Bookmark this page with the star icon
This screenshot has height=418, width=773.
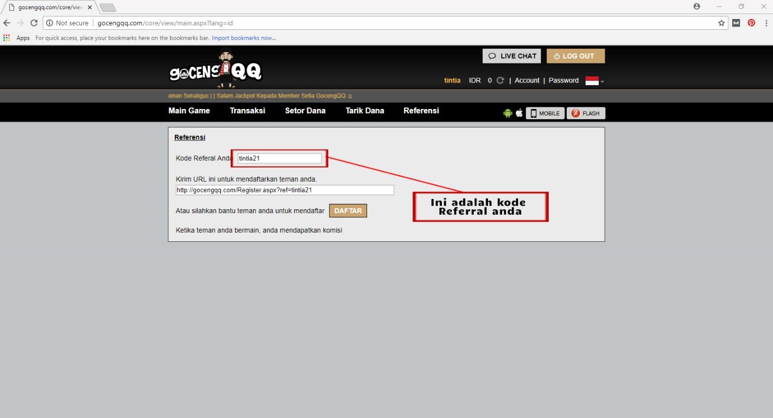click(721, 23)
